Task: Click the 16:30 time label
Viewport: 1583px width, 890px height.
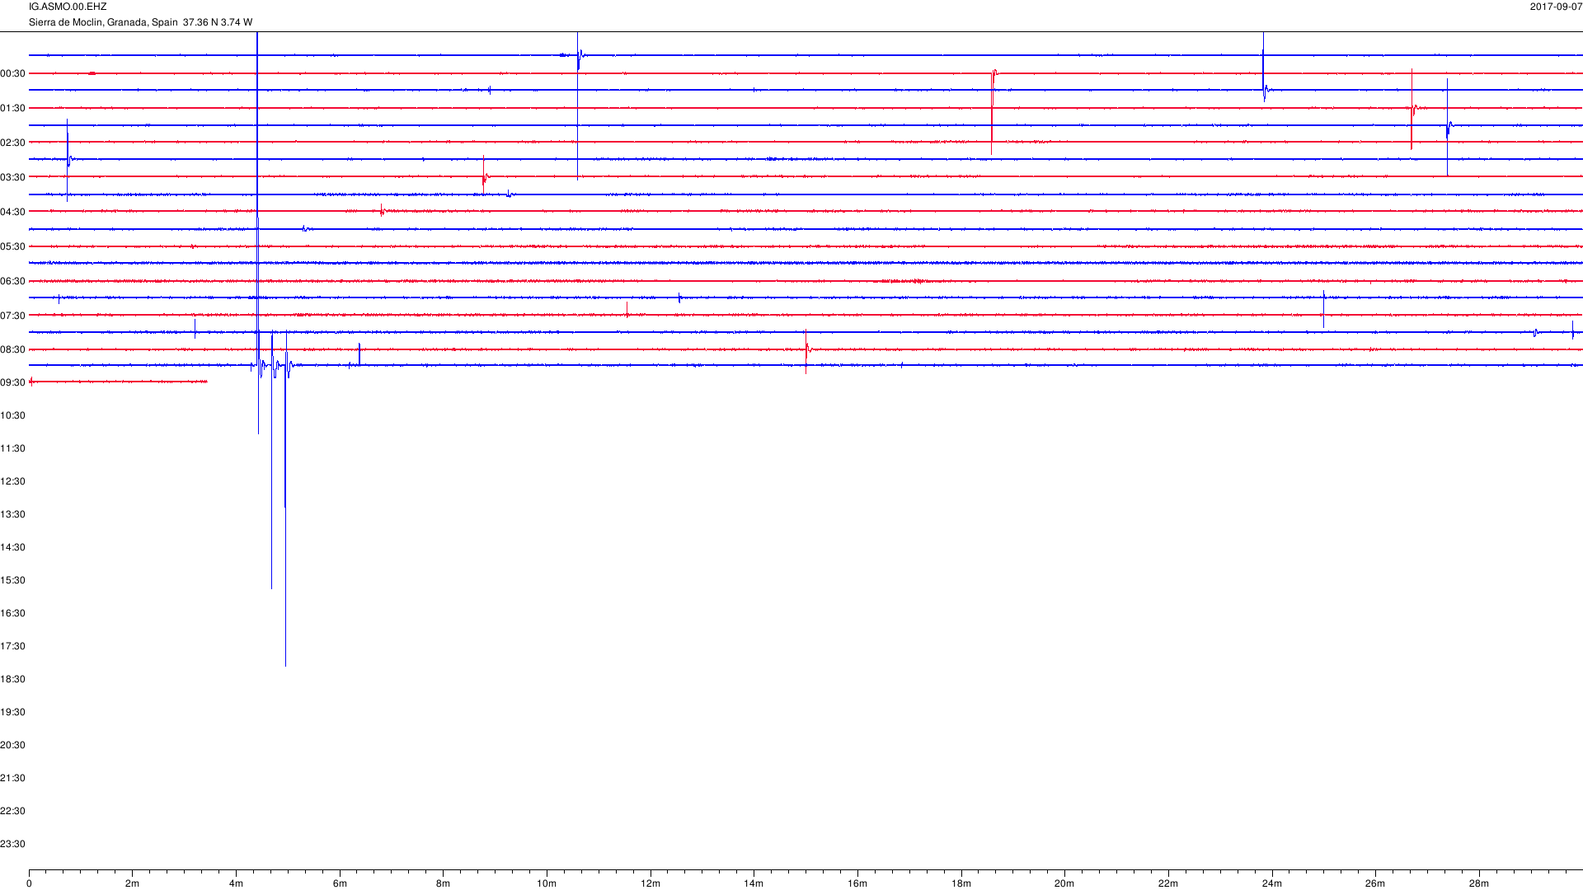Action: click(x=13, y=614)
